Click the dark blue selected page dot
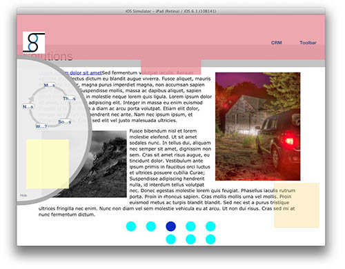The width and height of the screenshot is (345, 269). click(170, 226)
